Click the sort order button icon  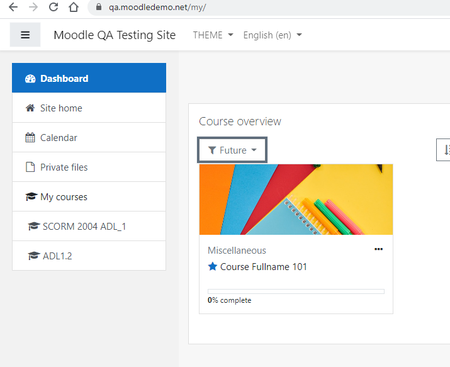(444, 150)
